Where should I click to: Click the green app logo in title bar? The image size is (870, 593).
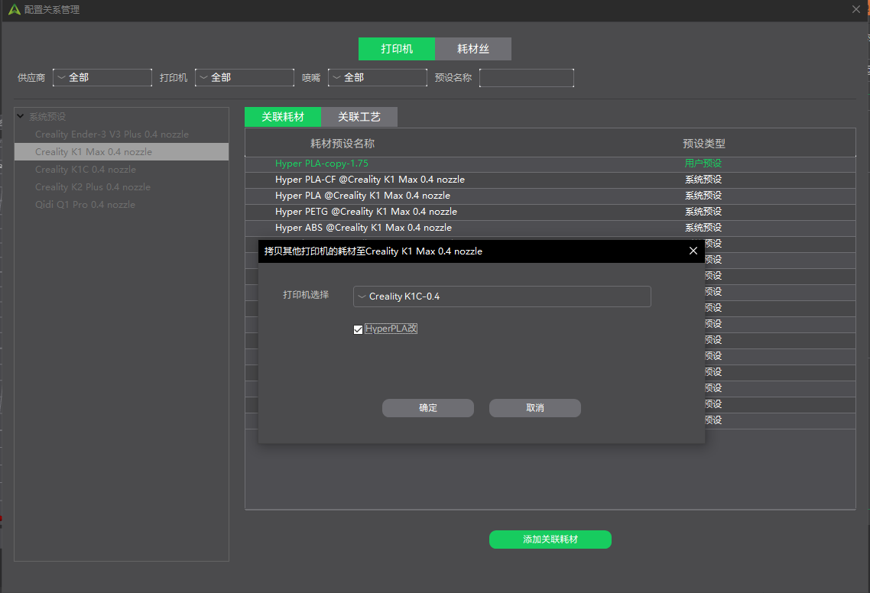coord(14,9)
